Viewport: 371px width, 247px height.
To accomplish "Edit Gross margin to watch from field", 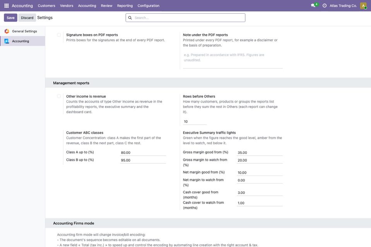I will 260,160.
